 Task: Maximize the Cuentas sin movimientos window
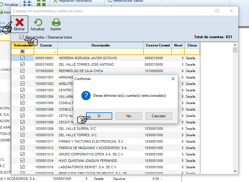(x=217, y=11)
